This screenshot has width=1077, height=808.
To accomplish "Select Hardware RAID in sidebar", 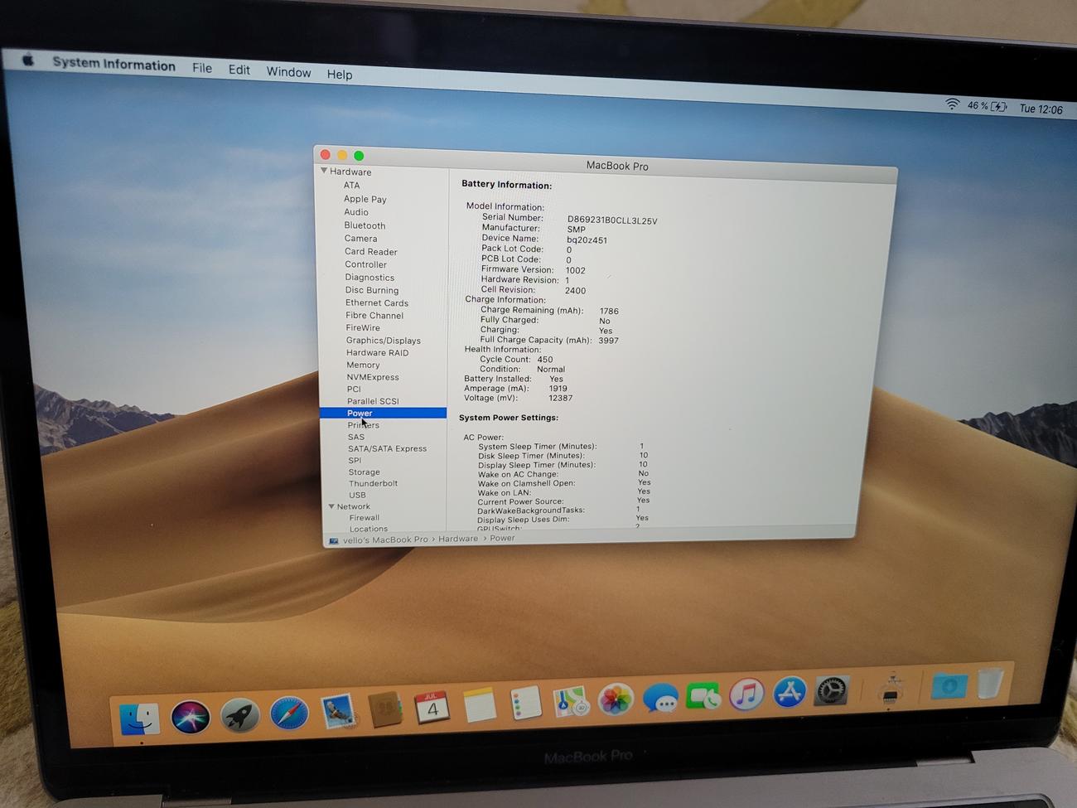I will click(377, 352).
